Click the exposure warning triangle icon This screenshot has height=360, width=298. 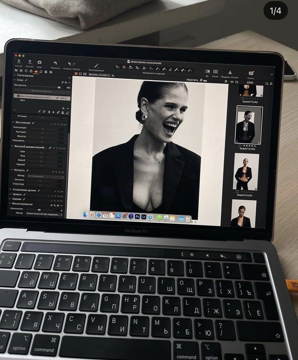230,72
